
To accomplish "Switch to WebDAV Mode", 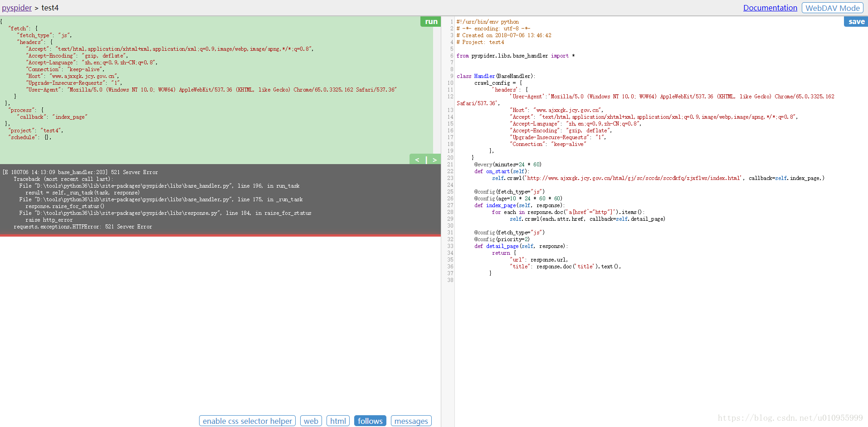I will point(833,8).
